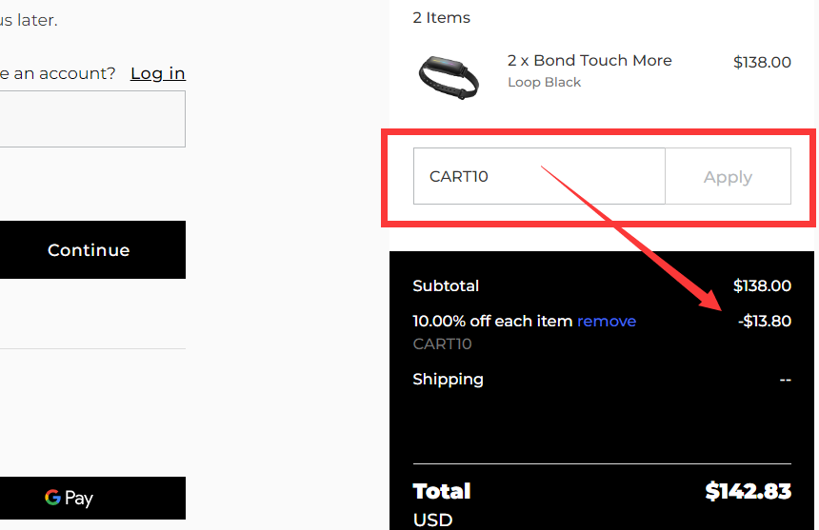Click the Google Pay logo
This screenshot has height=530, width=819.
point(69,498)
